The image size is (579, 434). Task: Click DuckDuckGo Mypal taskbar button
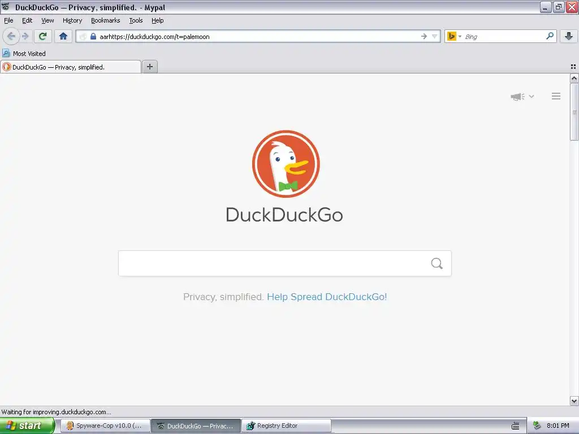[196, 426]
